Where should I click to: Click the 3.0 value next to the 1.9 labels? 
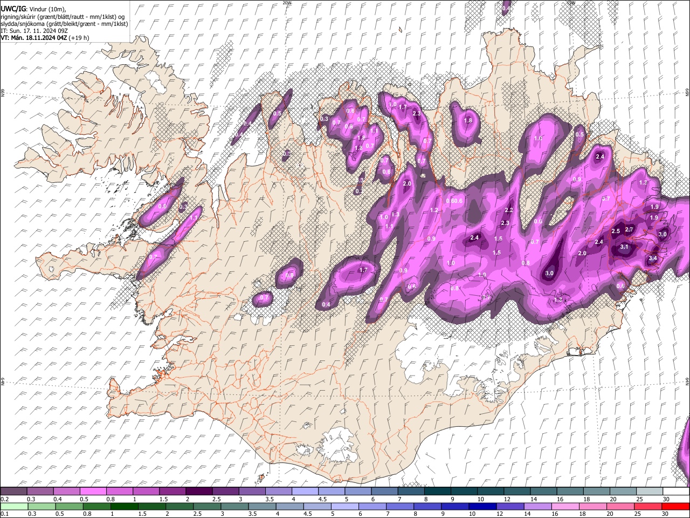click(663, 234)
